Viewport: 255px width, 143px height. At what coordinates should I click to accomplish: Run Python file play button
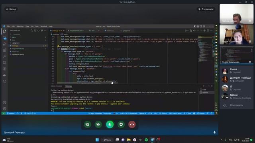click(x=186, y=31)
